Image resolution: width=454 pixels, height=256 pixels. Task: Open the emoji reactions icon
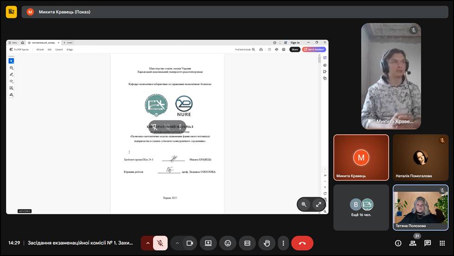pyautogui.click(x=228, y=243)
